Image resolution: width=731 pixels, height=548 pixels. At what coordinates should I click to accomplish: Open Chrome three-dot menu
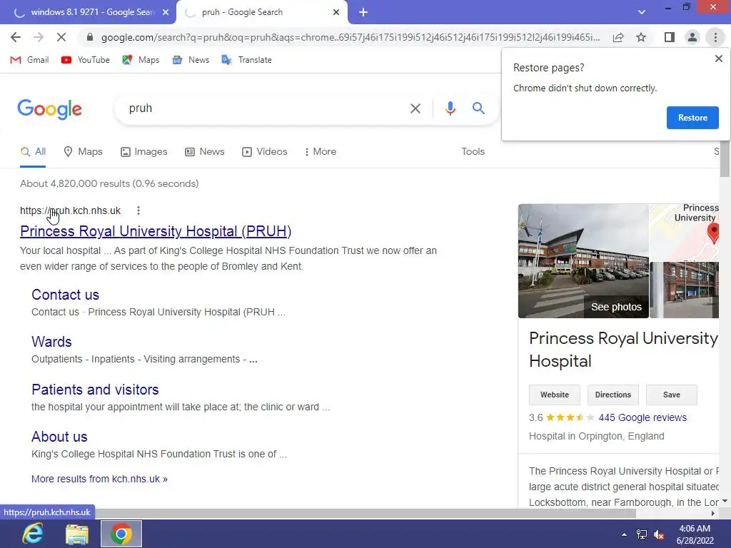[x=715, y=37]
